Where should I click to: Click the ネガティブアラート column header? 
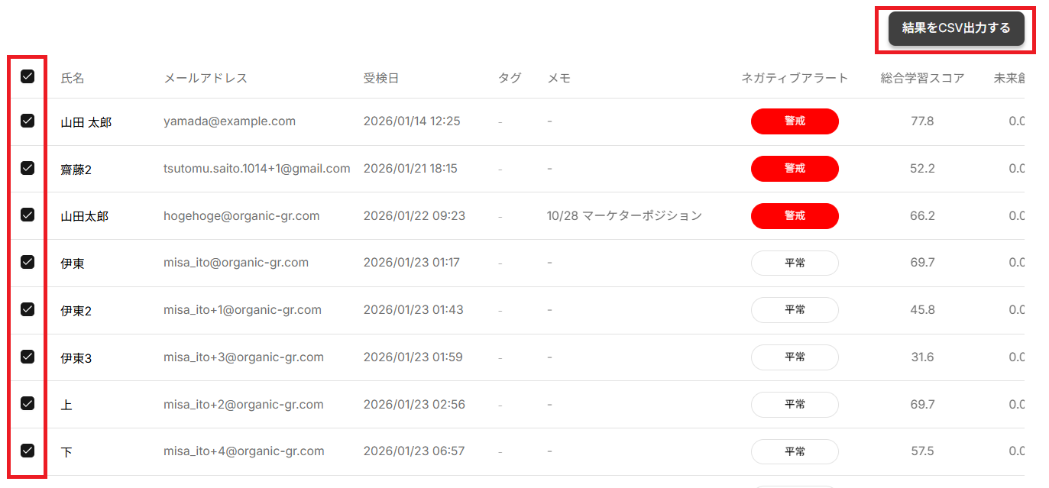point(795,78)
